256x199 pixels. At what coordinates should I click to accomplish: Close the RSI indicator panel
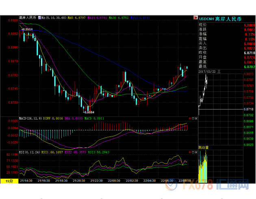pos(196,152)
